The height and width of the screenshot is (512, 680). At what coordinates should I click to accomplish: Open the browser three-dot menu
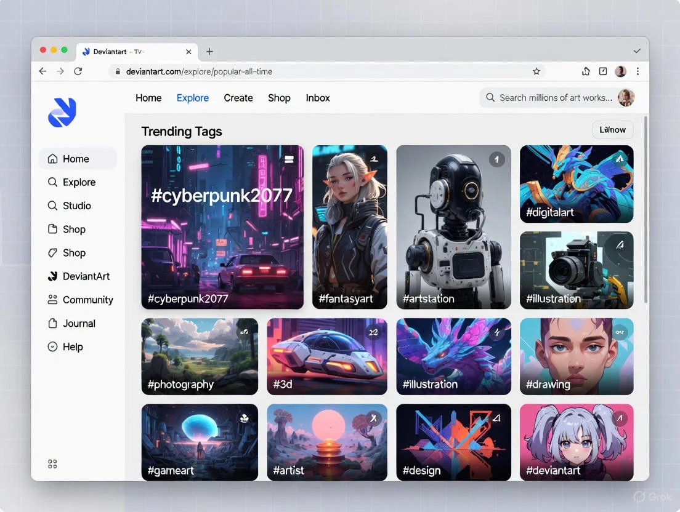coord(637,71)
